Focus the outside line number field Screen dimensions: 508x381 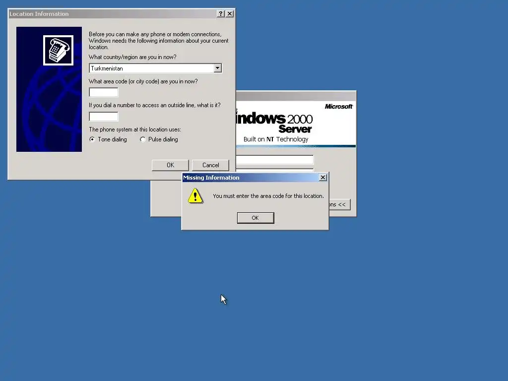[x=104, y=117]
